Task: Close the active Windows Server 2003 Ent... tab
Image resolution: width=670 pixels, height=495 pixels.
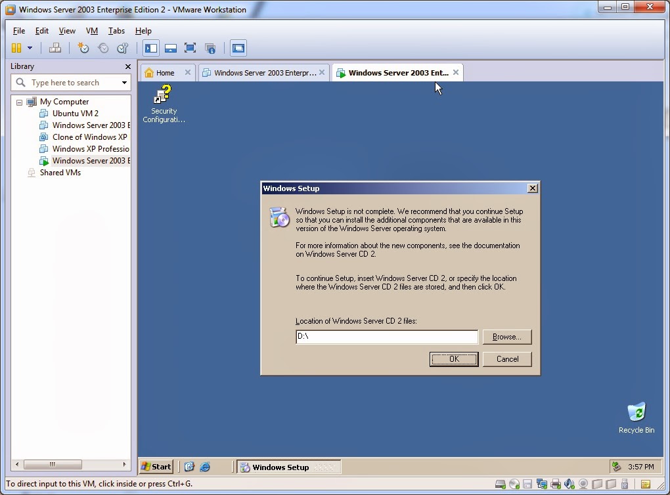Action: click(x=456, y=72)
